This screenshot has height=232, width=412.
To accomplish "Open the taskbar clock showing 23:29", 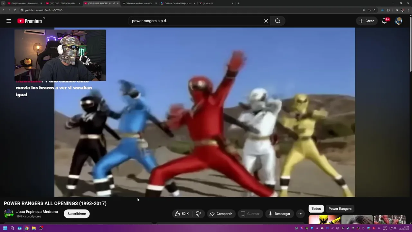I will tap(404, 228).
